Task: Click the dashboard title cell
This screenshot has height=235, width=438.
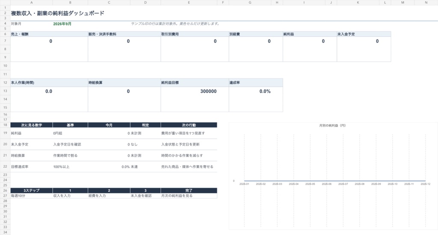Action: pyautogui.click(x=58, y=13)
